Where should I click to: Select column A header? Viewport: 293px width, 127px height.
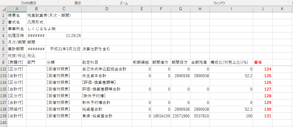pos(17,9)
